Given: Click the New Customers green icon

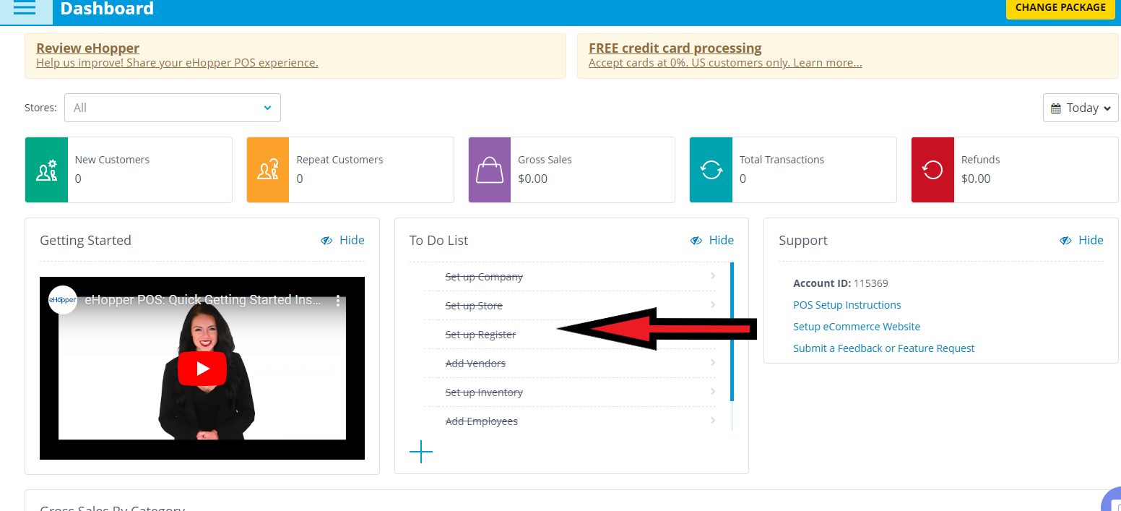Looking at the screenshot, I should click(x=46, y=170).
